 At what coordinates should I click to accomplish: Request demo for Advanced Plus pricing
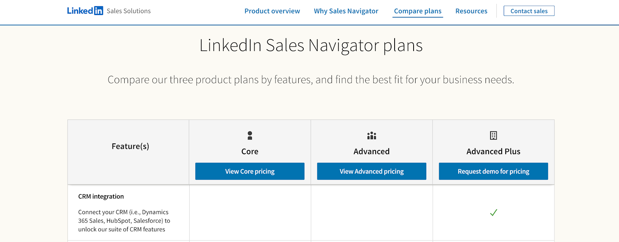pos(493,171)
